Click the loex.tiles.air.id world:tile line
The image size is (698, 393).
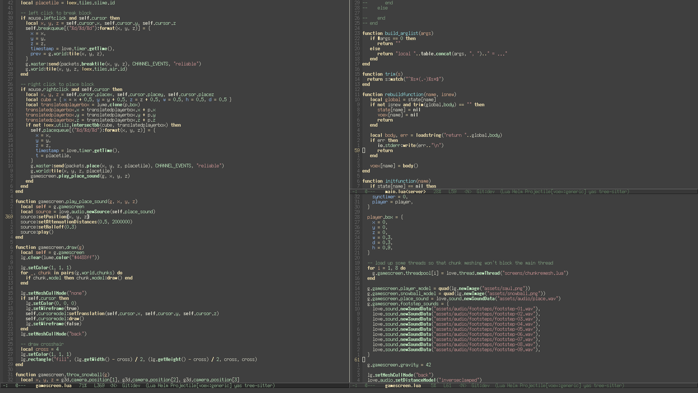tap(76, 69)
